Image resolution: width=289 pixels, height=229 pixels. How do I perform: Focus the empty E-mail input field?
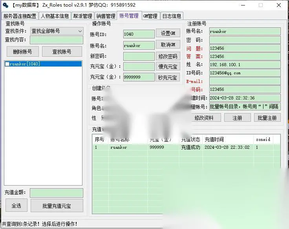point(245,81)
